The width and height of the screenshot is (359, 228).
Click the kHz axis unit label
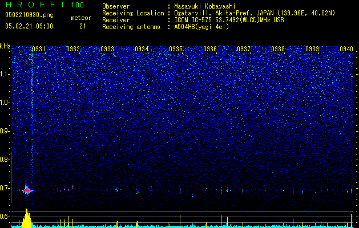coord(5,46)
